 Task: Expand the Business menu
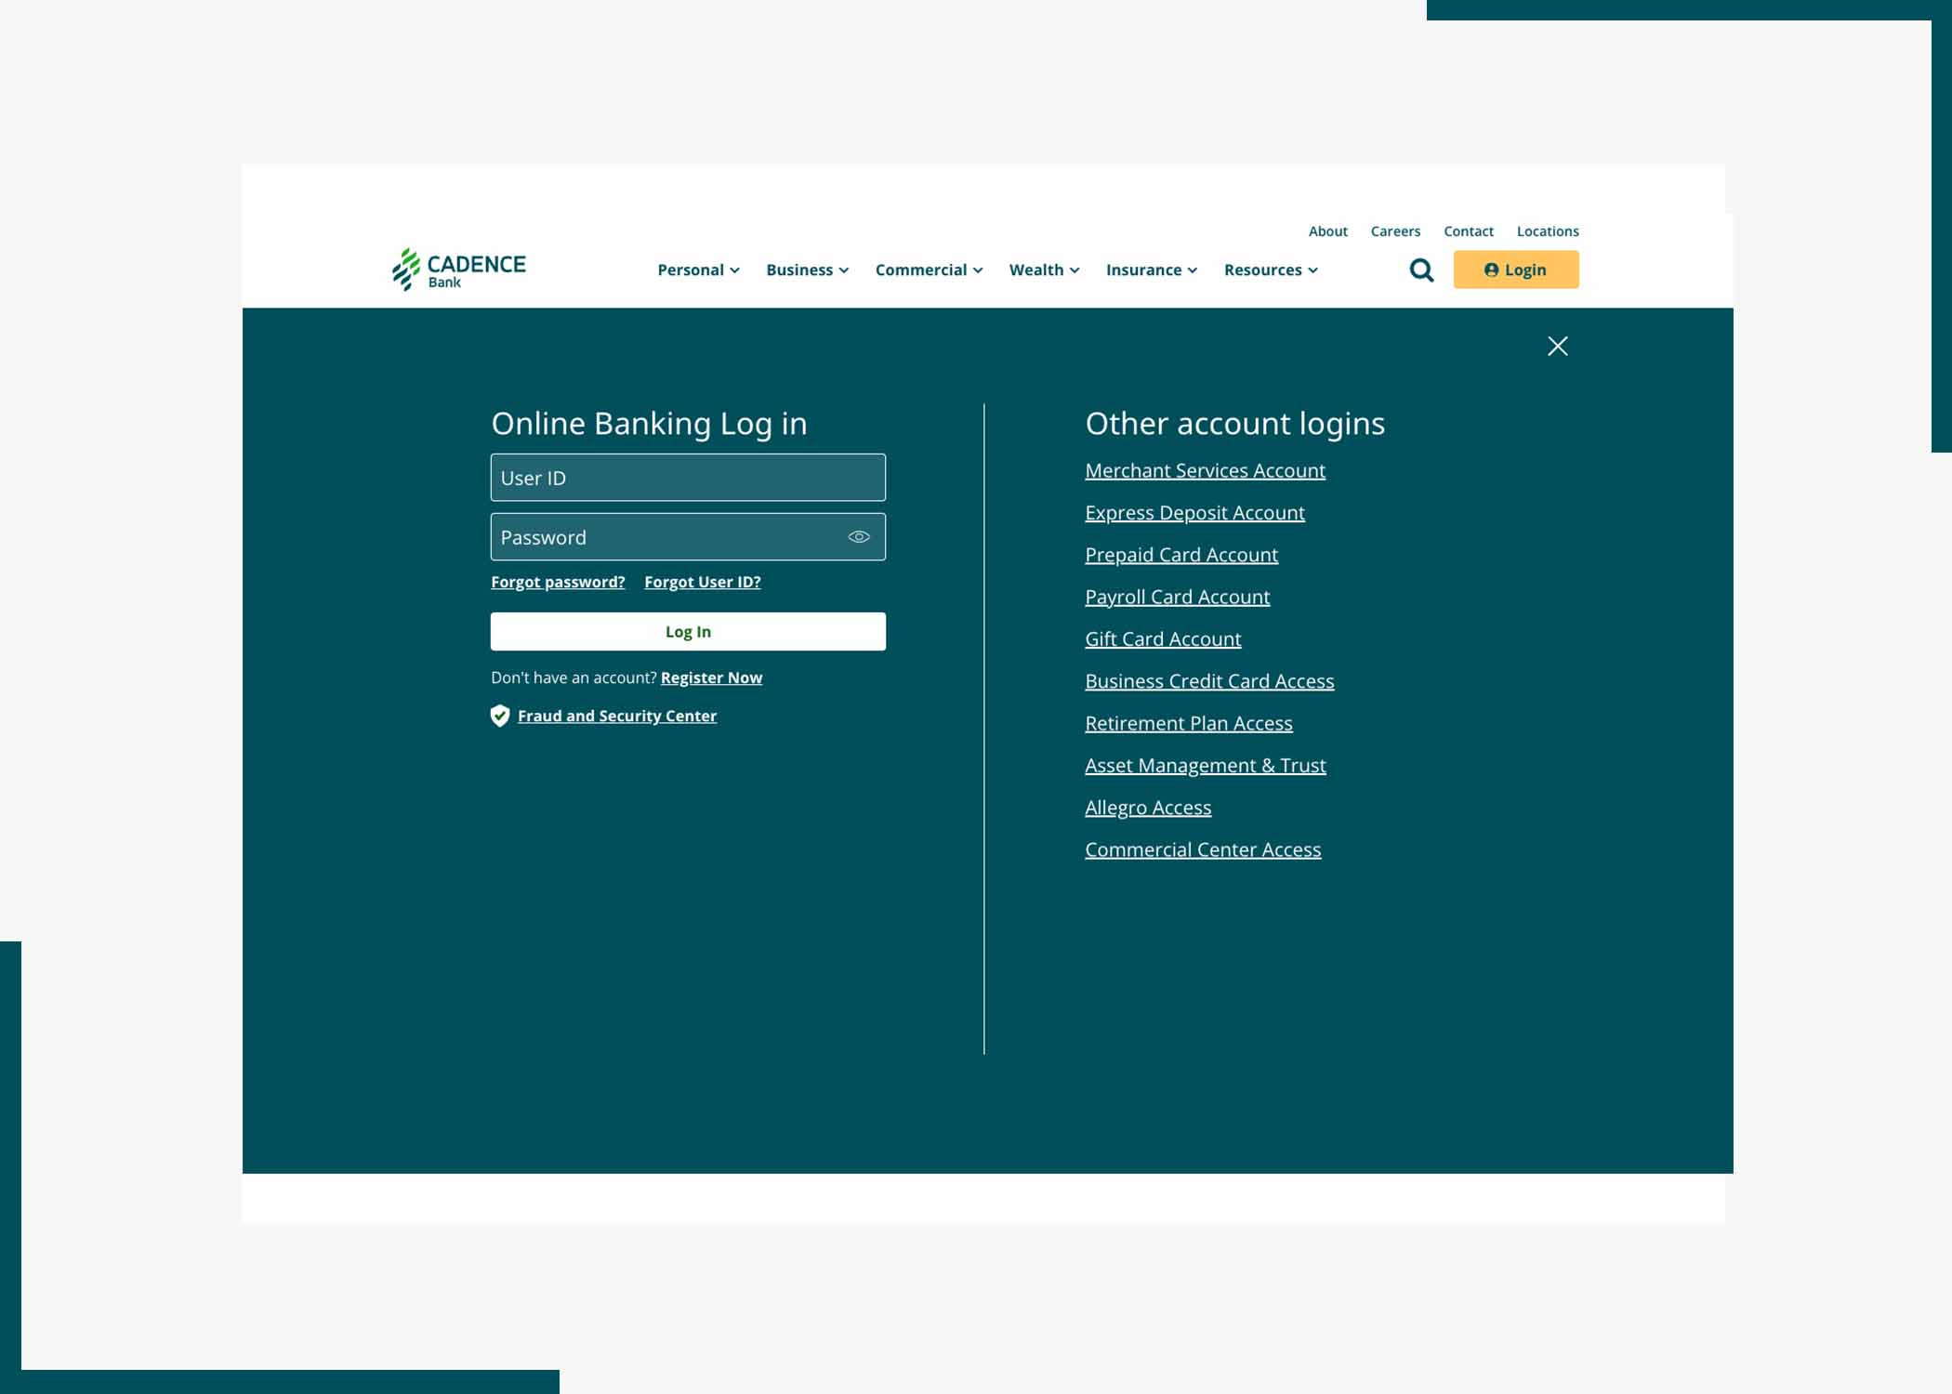[807, 270]
